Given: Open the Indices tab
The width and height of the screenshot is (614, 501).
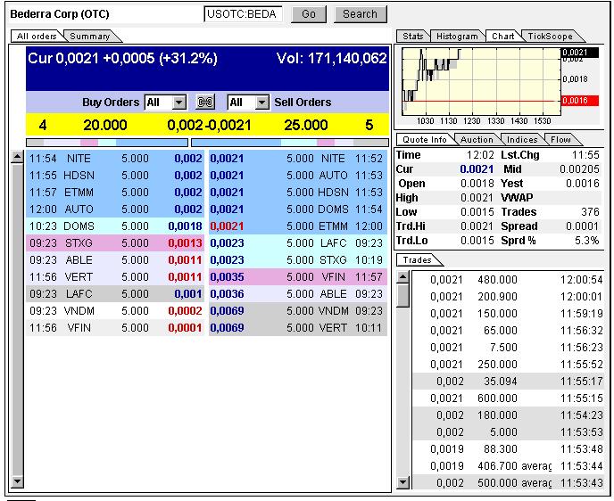Looking at the screenshot, I should pyautogui.click(x=522, y=140).
